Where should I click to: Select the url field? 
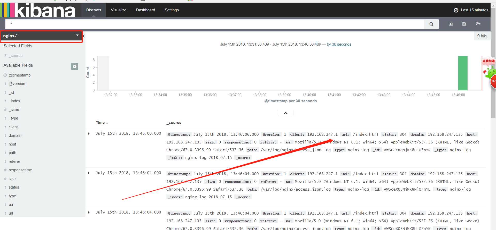[11, 213]
